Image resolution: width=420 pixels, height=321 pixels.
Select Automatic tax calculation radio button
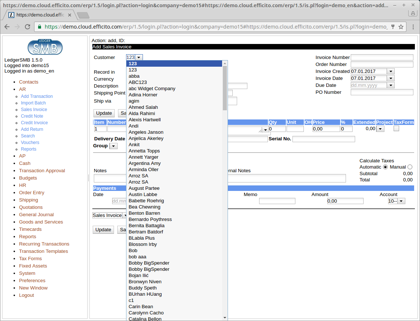(x=385, y=167)
